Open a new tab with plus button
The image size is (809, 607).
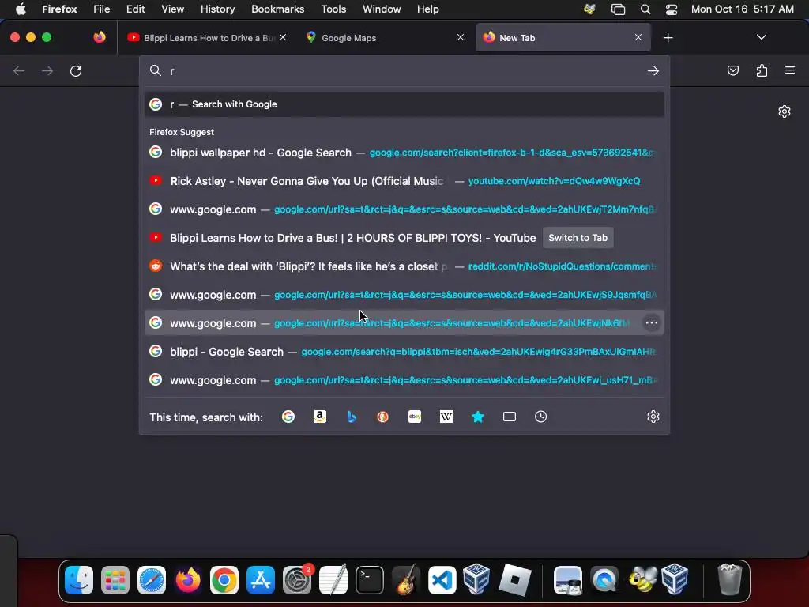pos(668,38)
